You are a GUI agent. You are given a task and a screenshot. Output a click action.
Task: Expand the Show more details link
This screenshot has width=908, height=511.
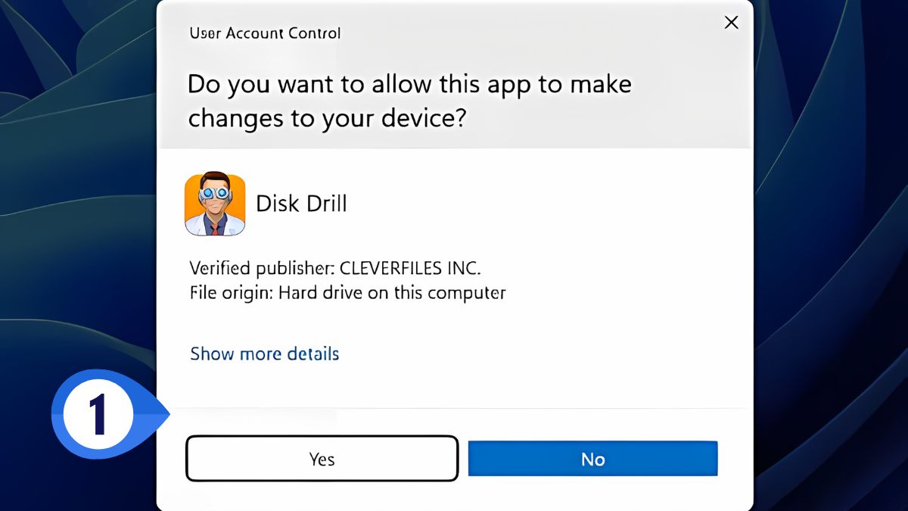pos(264,354)
